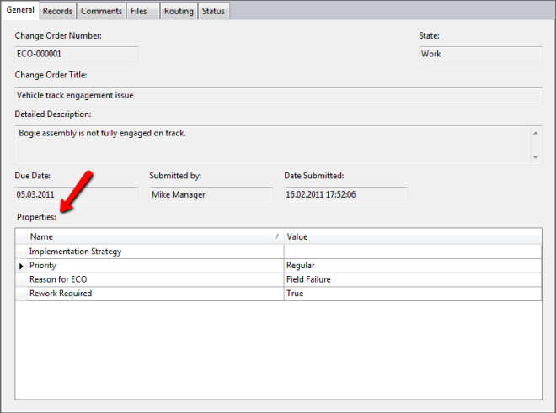The width and height of the screenshot is (556, 413).
Task: Click the State field showing Work
Action: (x=480, y=54)
